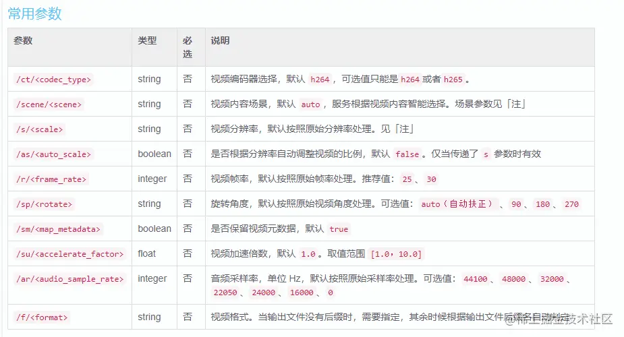
Task: Click the 48000 sample rate value
Action: (514, 279)
